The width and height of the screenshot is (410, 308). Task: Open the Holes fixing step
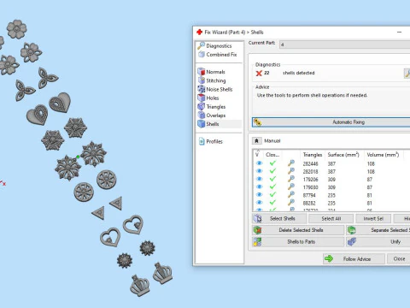click(x=208, y=98)
